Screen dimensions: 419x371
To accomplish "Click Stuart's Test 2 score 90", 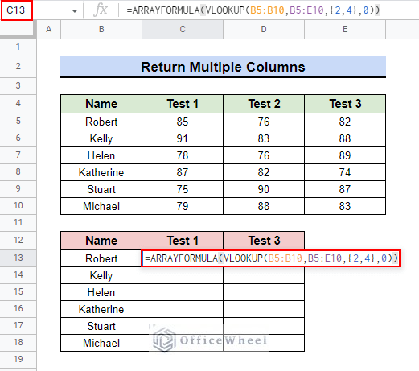I will (264, 189).
